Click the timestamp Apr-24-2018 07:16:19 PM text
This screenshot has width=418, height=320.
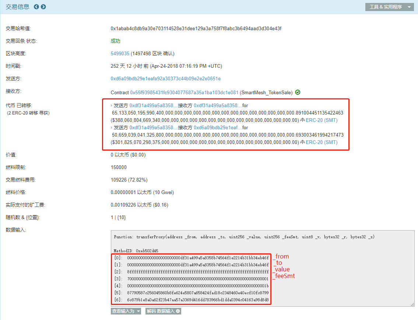[x=186, y=66]
